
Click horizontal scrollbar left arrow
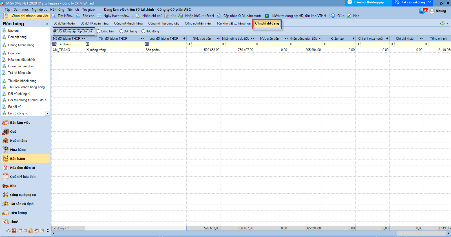click(x=54, y=233)
